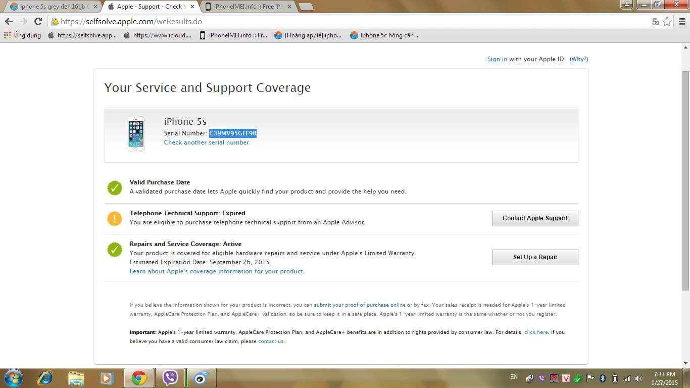Click the Bluetooth tray icon
This screenshot has width=690, height=388.
click(602, 378)
